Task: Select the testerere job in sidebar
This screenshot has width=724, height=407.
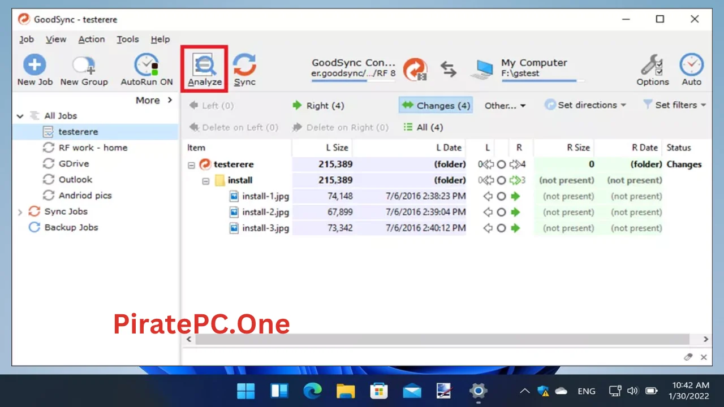Action: pyautogui.click(x=78, y=132)
